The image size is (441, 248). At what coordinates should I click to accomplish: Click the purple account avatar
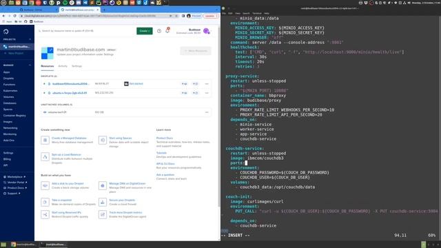(x=207, y=31)
